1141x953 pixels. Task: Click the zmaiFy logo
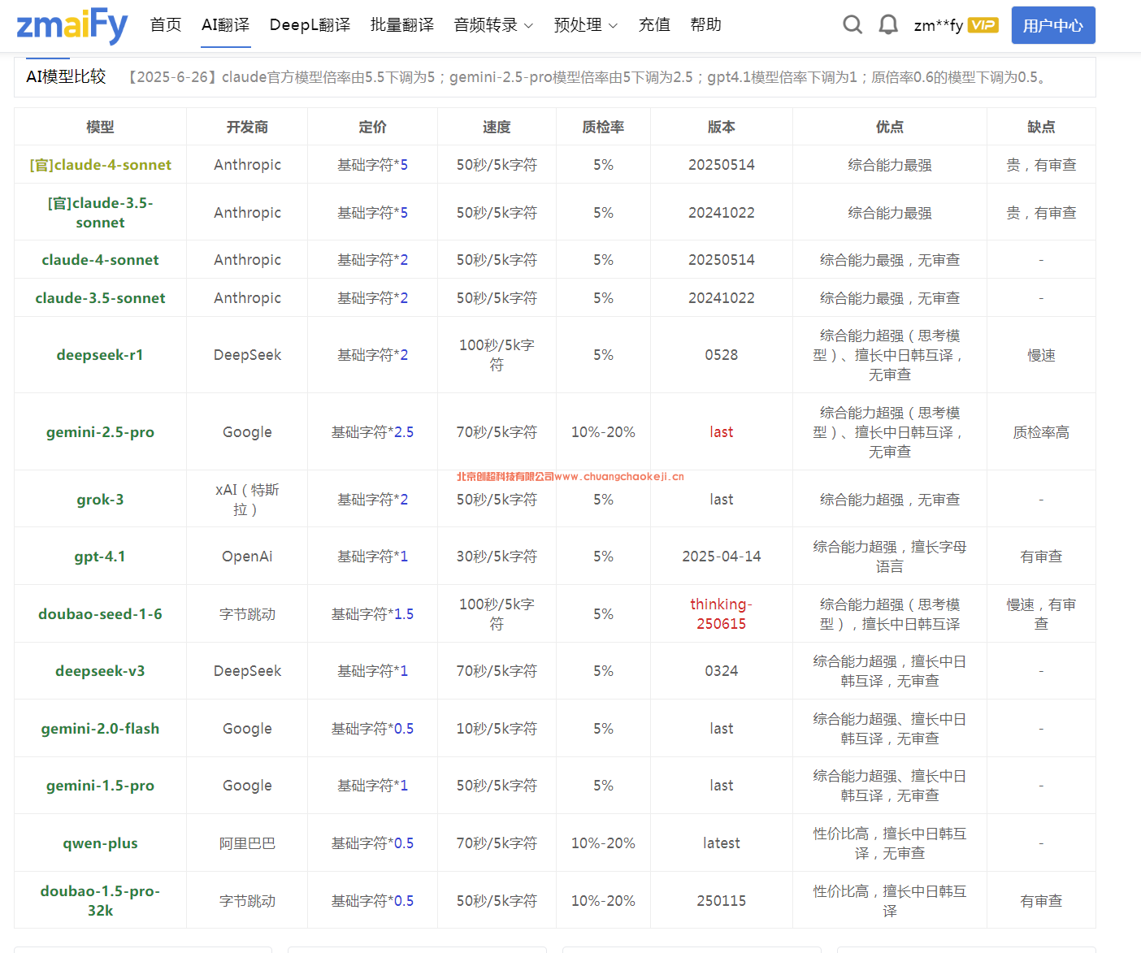click(72, 25)
